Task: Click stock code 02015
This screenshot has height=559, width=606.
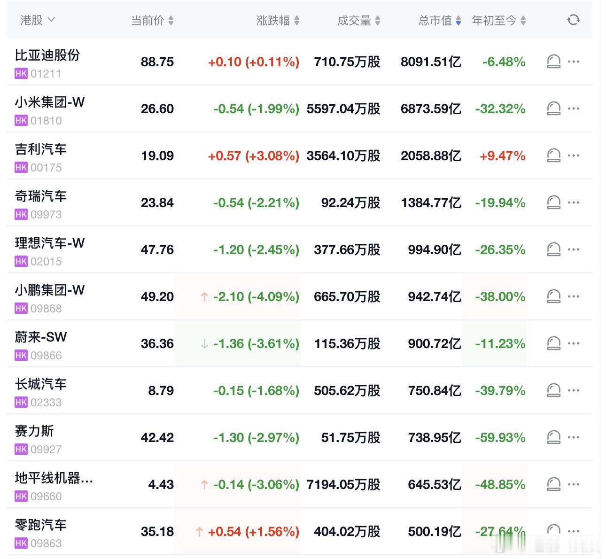Action: pos(46,262)
